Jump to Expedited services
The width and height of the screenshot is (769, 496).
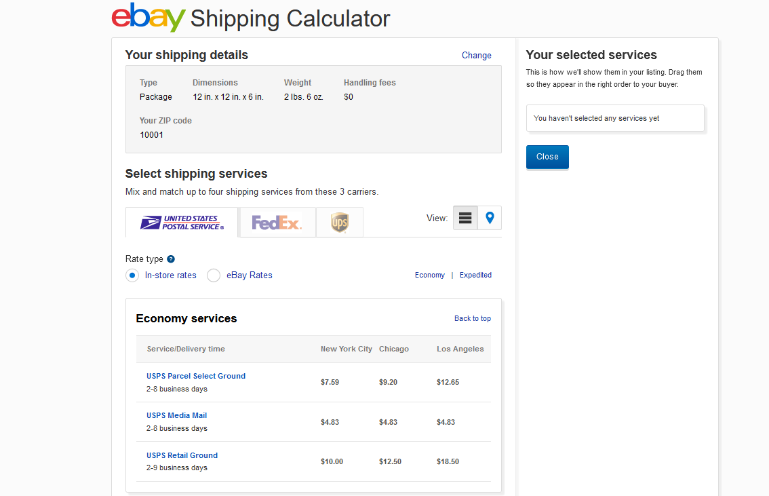click(x=475, y=275)
